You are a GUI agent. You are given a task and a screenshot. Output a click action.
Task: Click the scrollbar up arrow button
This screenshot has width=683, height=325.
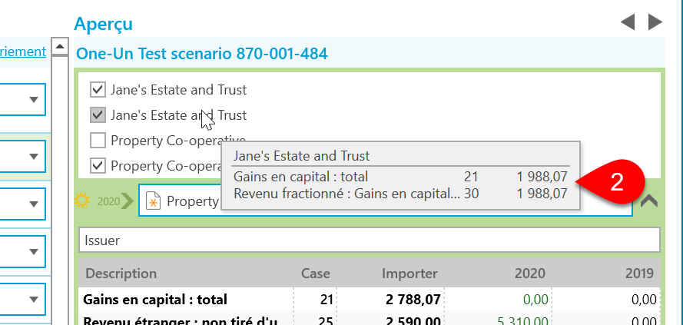tap(60, 46)
